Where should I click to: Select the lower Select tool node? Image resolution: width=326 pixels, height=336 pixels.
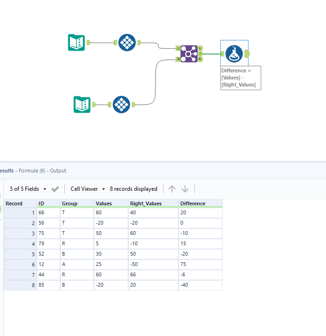122,104
